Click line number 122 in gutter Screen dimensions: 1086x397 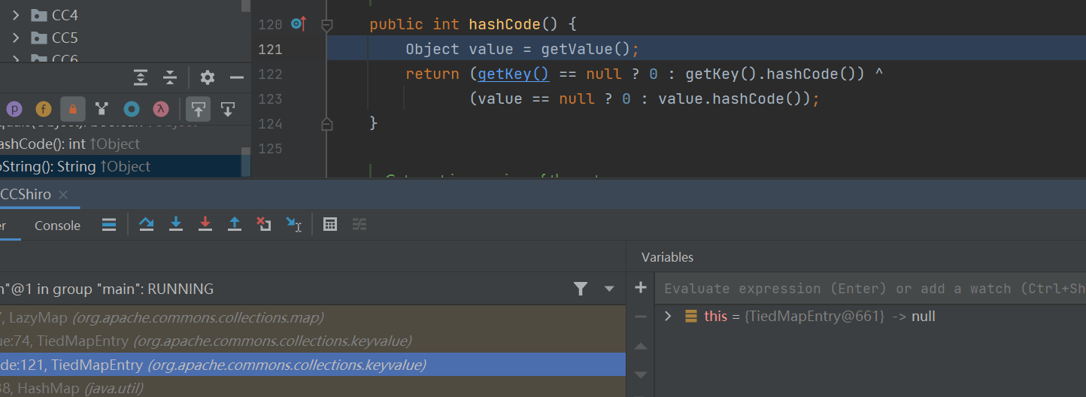click(x=270, y=74)
